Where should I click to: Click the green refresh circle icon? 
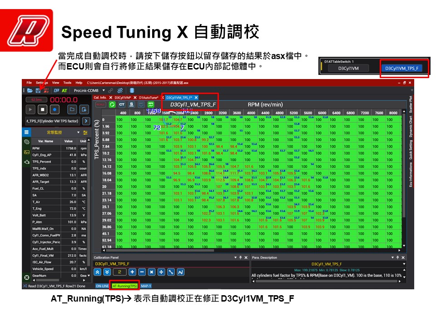click(112, 104)
